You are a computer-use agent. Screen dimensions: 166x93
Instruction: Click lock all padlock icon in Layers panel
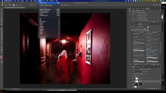click(142, 74)
